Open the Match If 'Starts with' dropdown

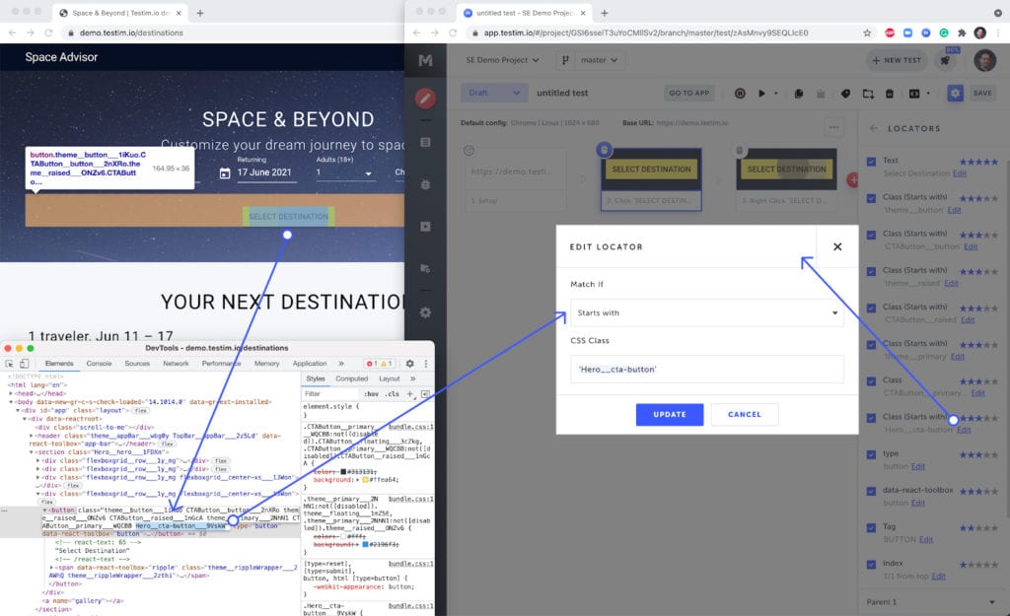click(706, 312)
